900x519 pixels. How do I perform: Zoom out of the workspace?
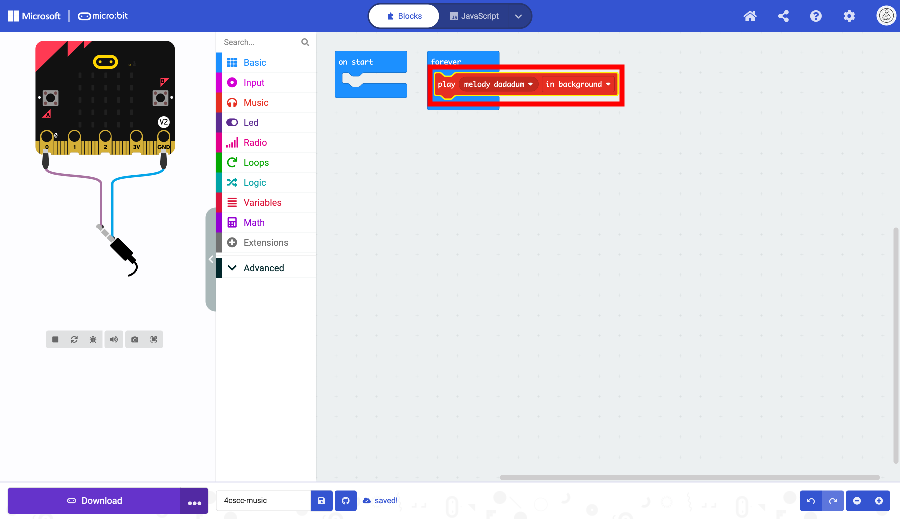857,500
